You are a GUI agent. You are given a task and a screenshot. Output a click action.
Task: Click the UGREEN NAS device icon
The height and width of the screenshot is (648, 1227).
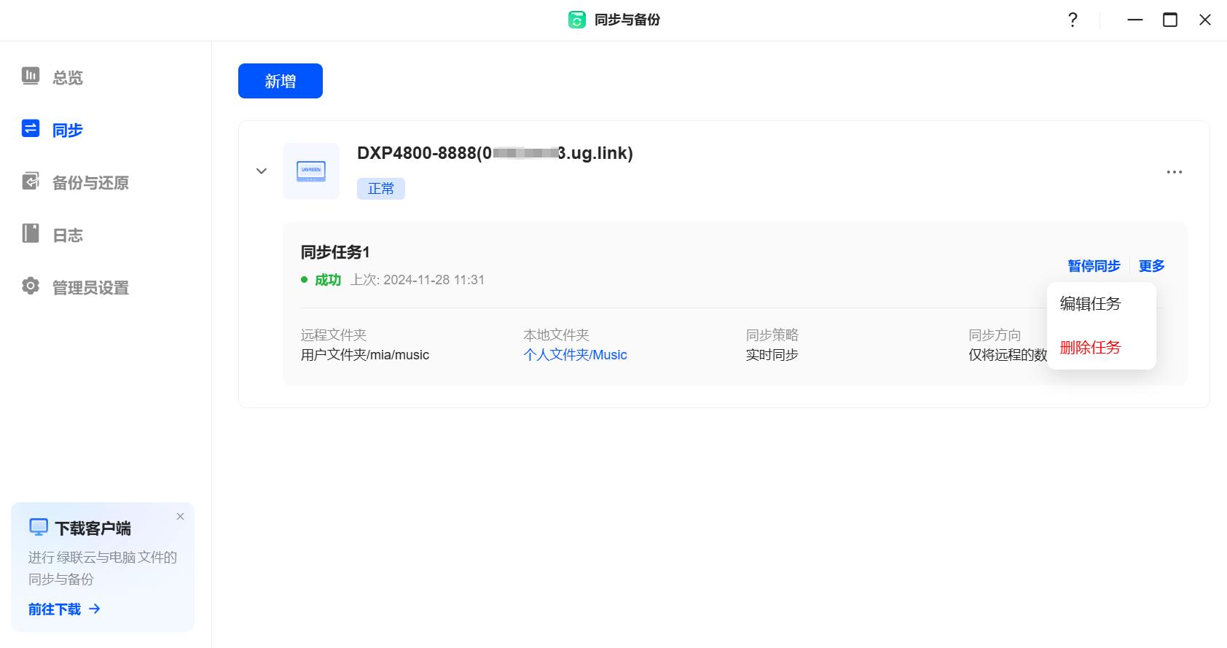311,171
